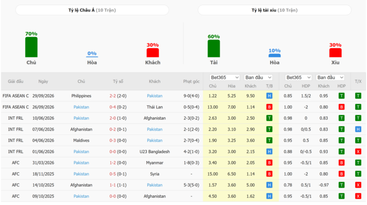
Task: Click blue H badge in T/X column, 07/06/2026 row
Action: [x=358, y=129]
